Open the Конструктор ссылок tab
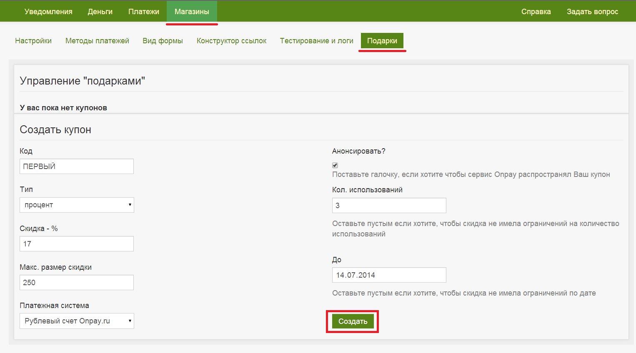 coord(231,41)
